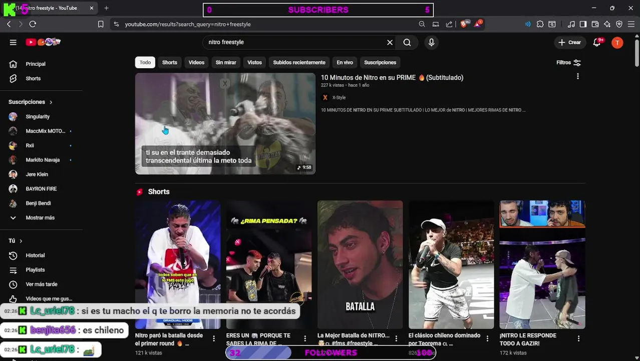
Task: Open the '¿RIMA PENSADA?' short thumbnail
Action: (x=269, y=265)
